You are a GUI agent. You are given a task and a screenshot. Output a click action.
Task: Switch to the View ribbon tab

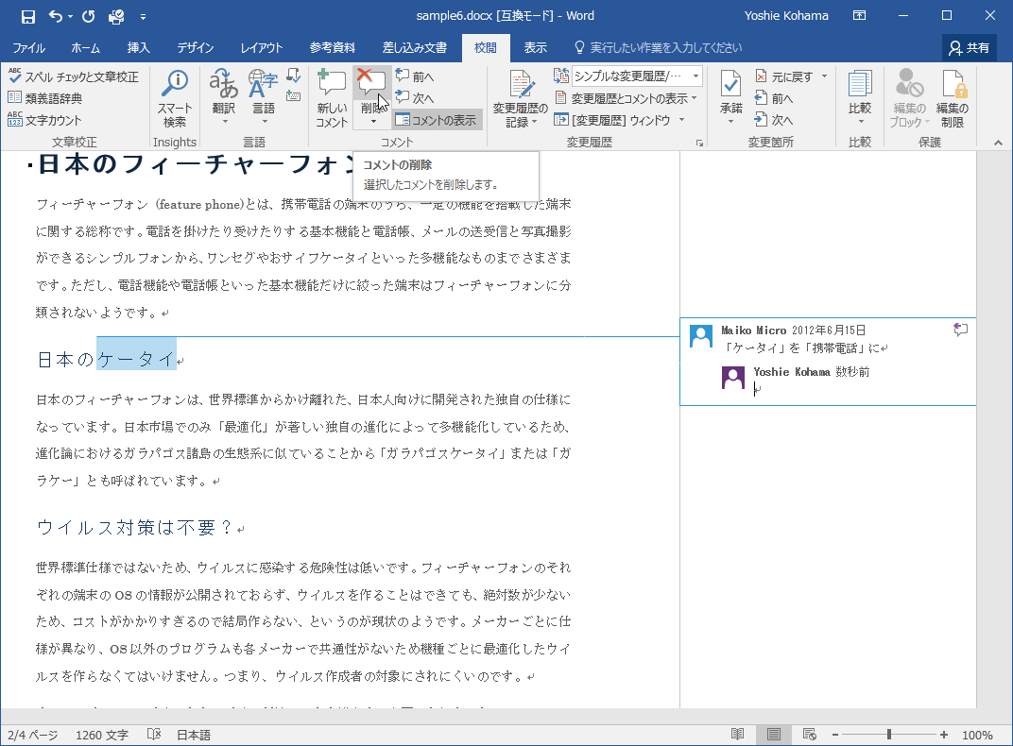535,48
